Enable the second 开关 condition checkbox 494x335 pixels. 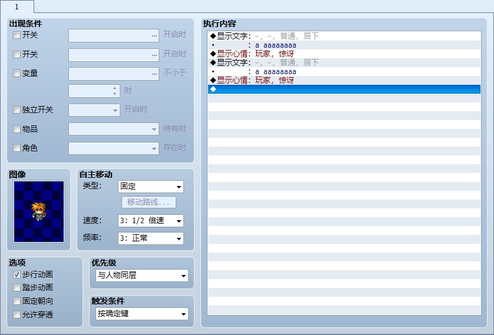(17, 54)
